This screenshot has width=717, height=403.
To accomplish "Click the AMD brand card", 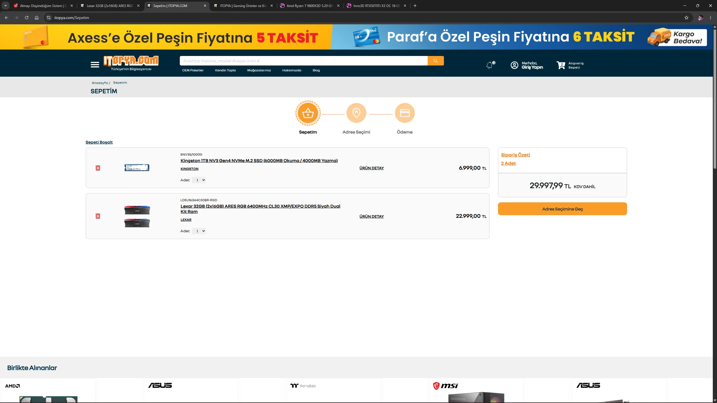I will 48,390.
